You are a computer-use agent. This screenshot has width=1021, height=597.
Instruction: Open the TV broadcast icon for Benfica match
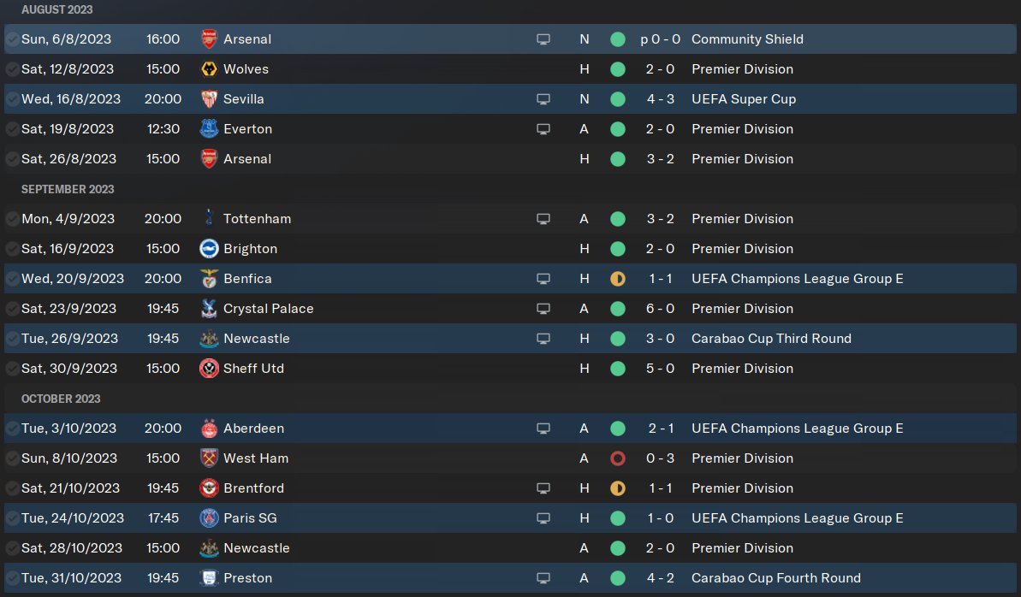[543, 279]
